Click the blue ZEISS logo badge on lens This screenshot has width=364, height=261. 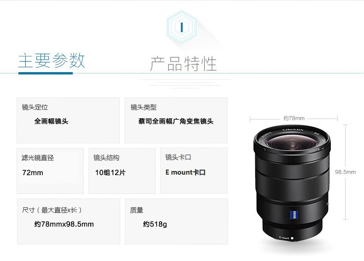294,215
